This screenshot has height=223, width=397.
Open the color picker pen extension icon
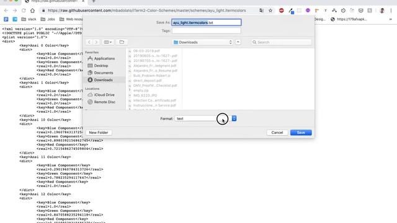click(x=291, y=11)
